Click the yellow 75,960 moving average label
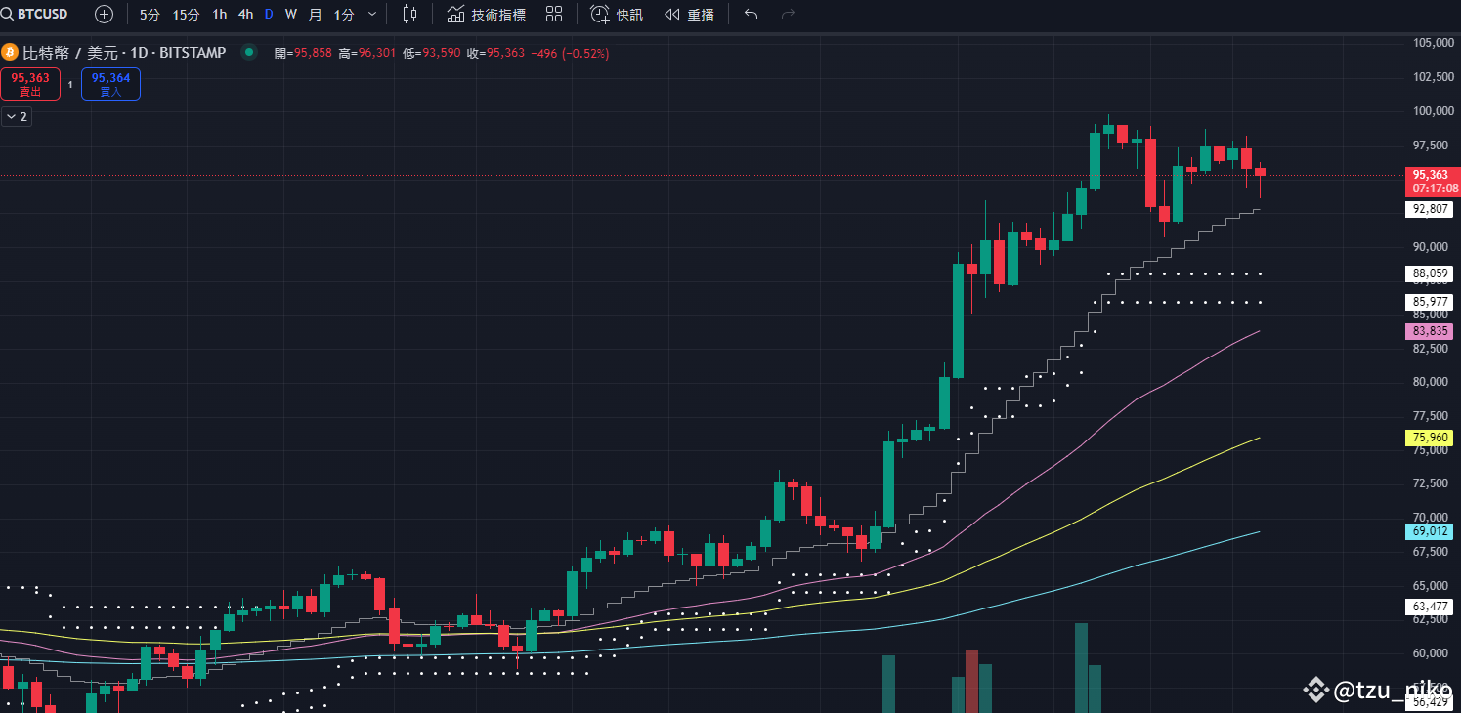The image size is (1461, 713). click(x=1430, y=438)
